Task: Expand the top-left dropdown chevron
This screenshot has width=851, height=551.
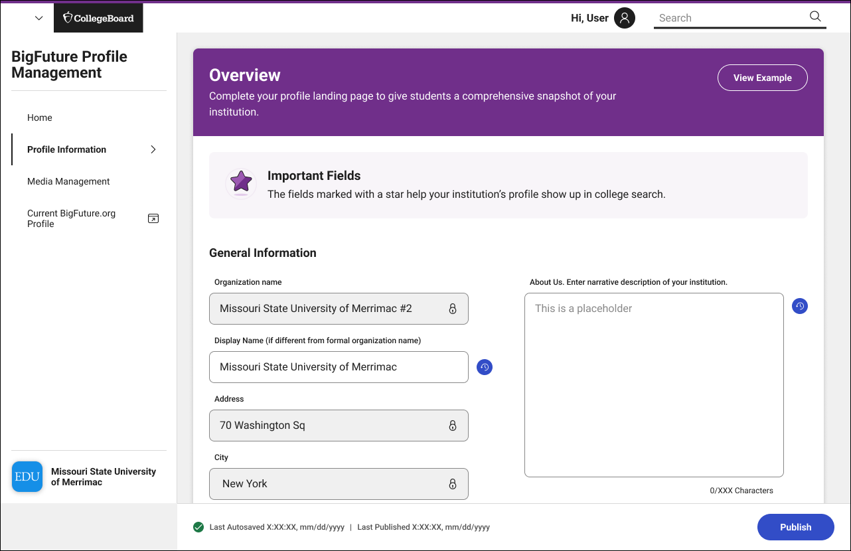Action: tap(39, 19)
